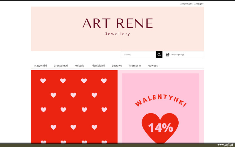Click the magnifier search button

click(x=159, y=54)
